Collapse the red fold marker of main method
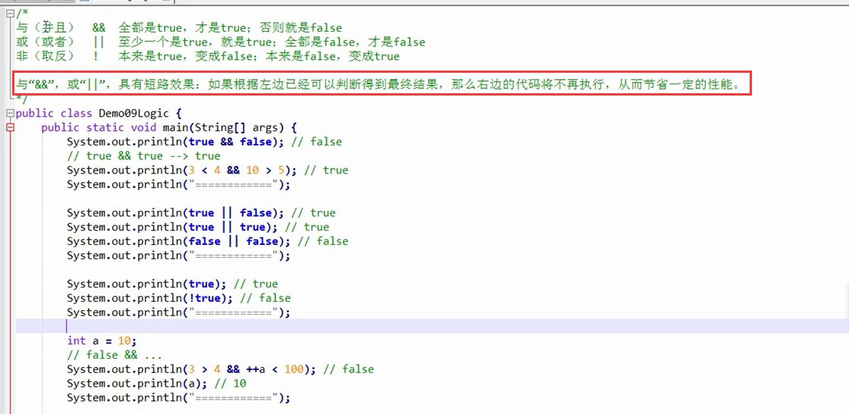This screenshot has width=849, height=414. tap(11, 127)
